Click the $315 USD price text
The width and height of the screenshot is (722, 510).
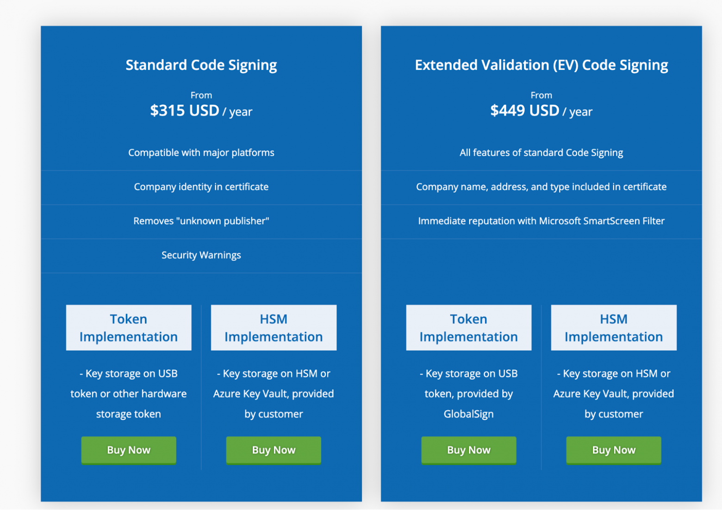pos(185,111)
